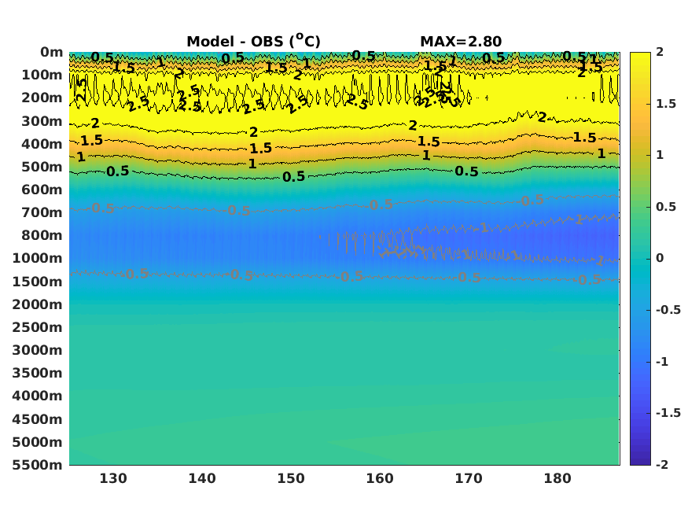The height and width of the screenshot is (516, 688).
Task: Click the '3500m' depth axis label
Action: point(38,373)
